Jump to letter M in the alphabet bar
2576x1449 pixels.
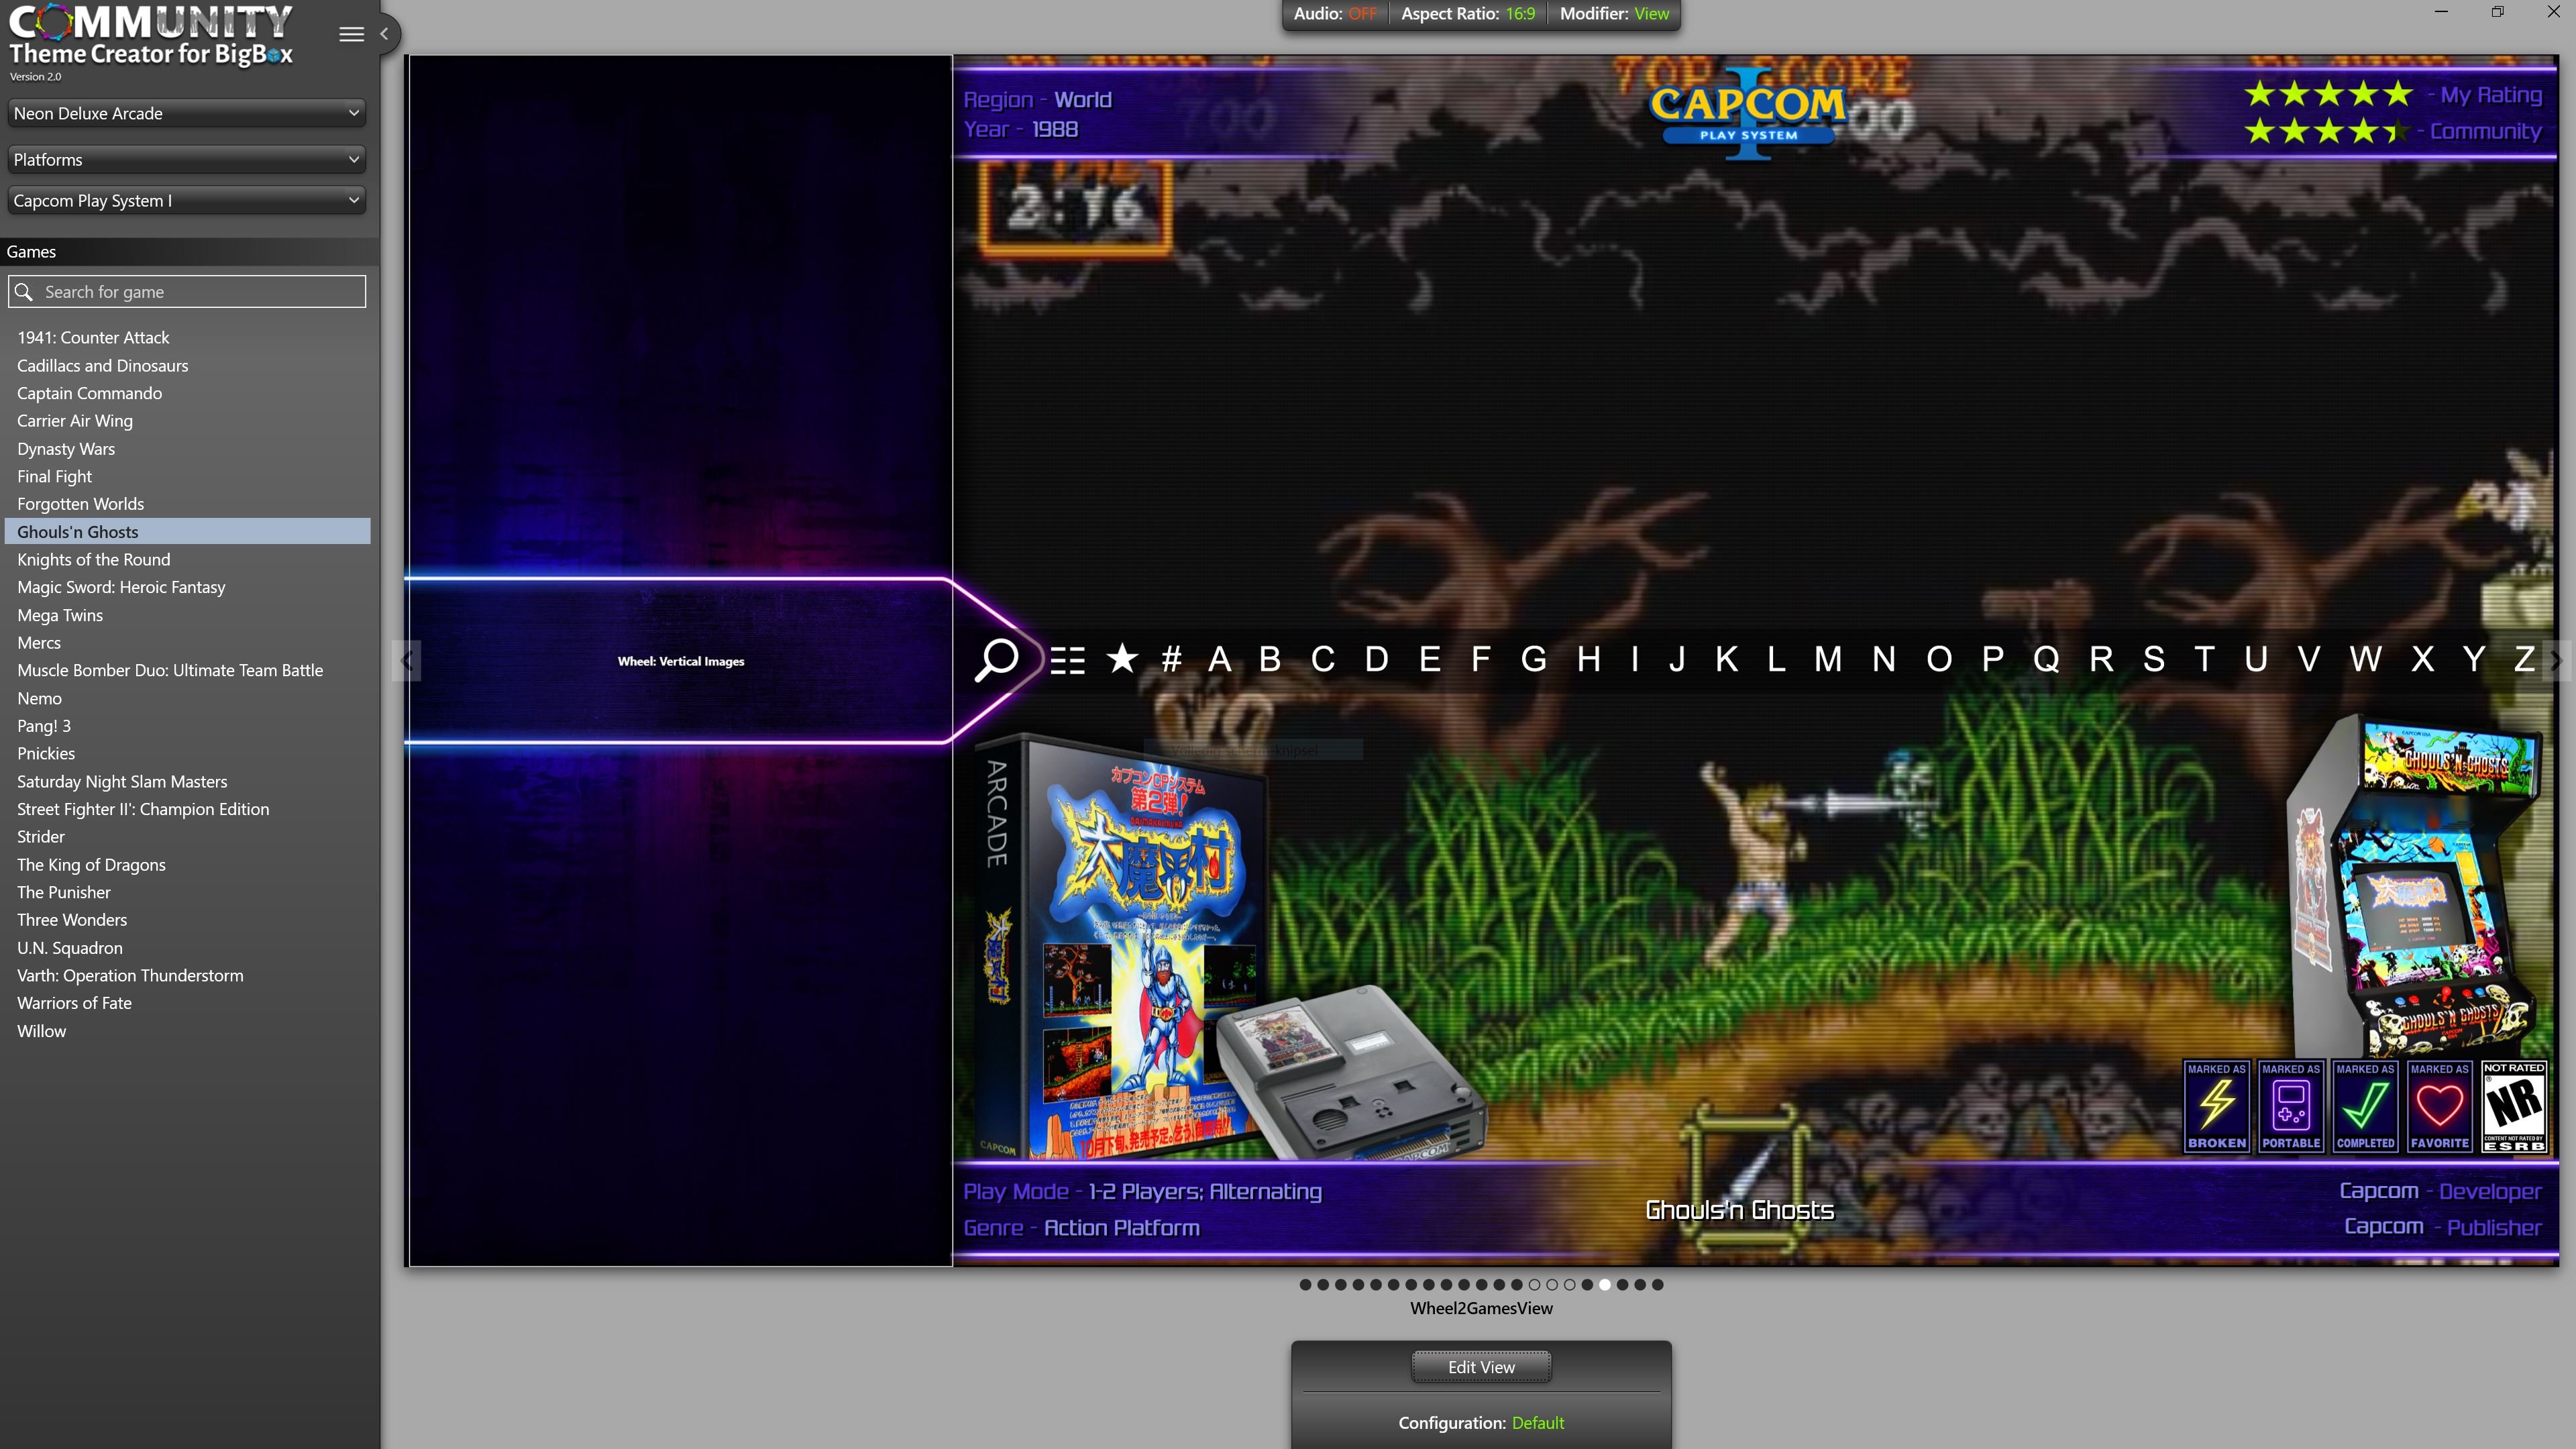coord(1828,659)
